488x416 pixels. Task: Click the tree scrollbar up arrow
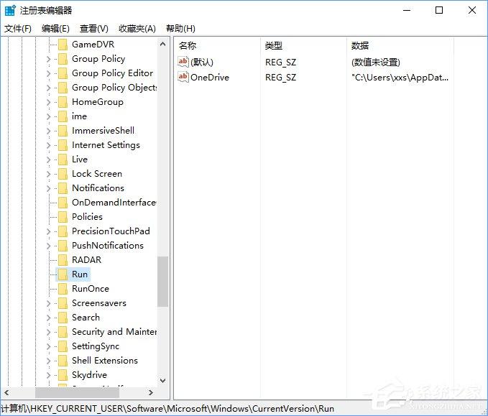pos(162,44)
